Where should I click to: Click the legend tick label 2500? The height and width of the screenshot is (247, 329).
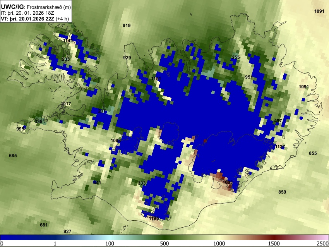click(x=322, y=244)
